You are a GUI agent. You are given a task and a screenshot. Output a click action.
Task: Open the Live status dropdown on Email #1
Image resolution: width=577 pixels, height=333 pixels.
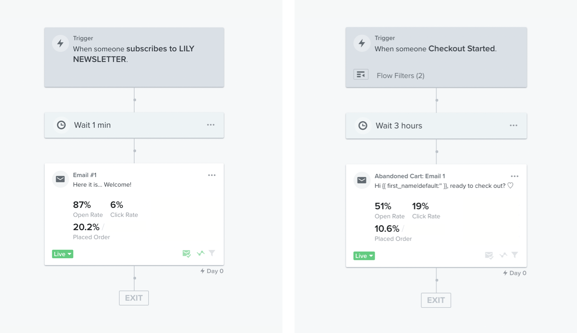click(x=63, y=254)
